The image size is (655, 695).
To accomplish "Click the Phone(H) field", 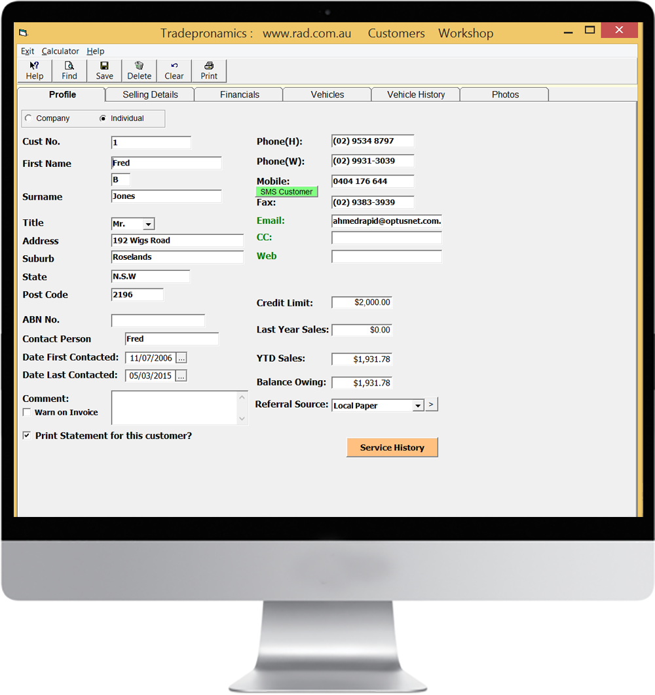I will pos(373,141).
